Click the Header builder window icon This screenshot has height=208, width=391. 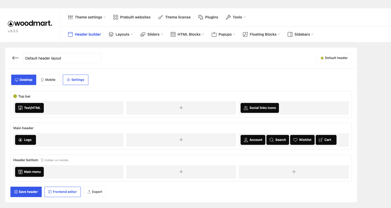tap(70, 34)
